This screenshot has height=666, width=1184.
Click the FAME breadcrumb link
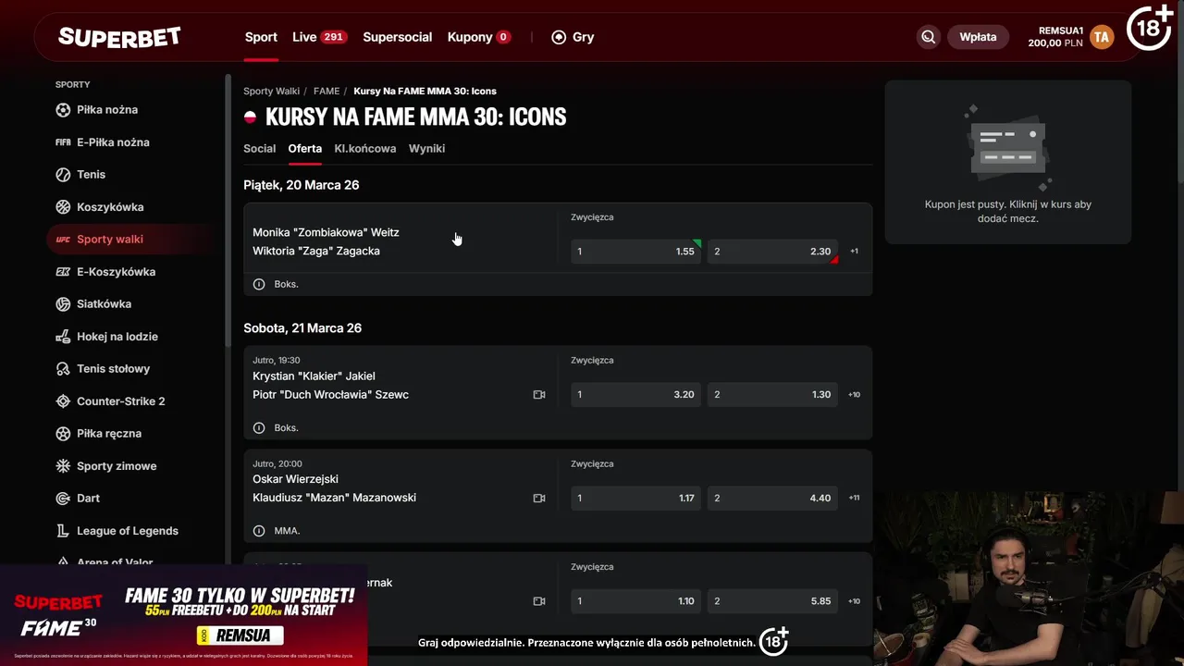coord(327,91)
